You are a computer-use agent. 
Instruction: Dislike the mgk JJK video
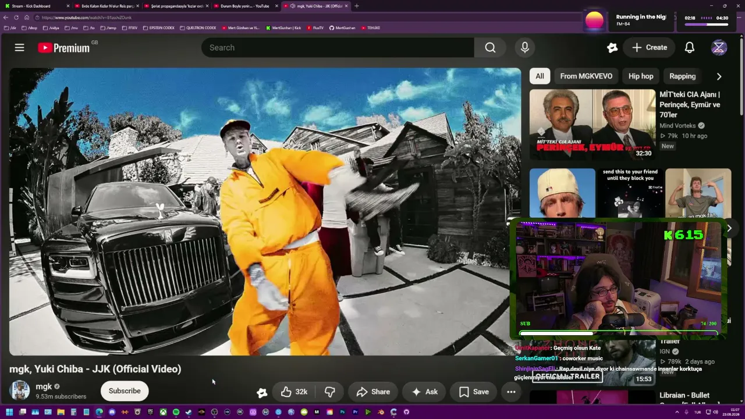[x=329, y=392]
